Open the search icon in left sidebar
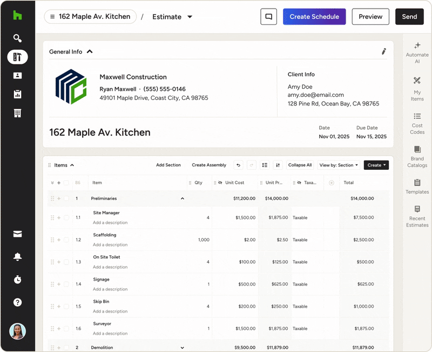 (x=17, y=38)
